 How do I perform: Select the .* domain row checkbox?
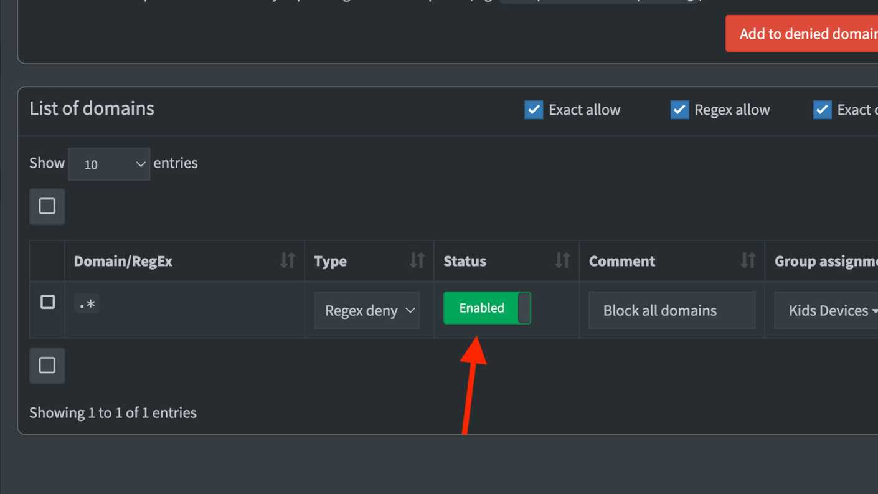tap(47, 302)
